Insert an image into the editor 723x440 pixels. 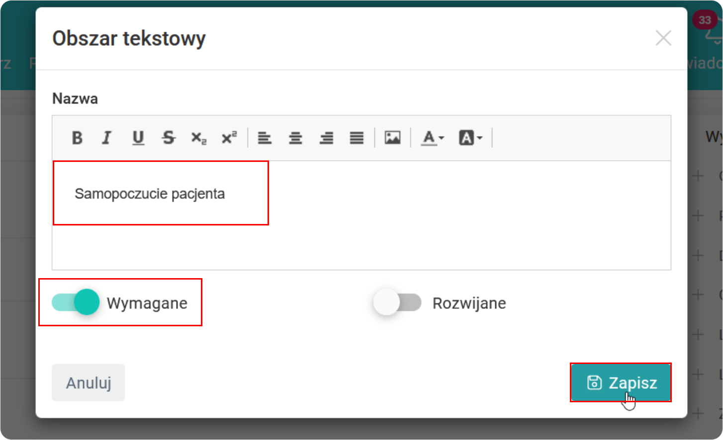[x=392, y=138]
